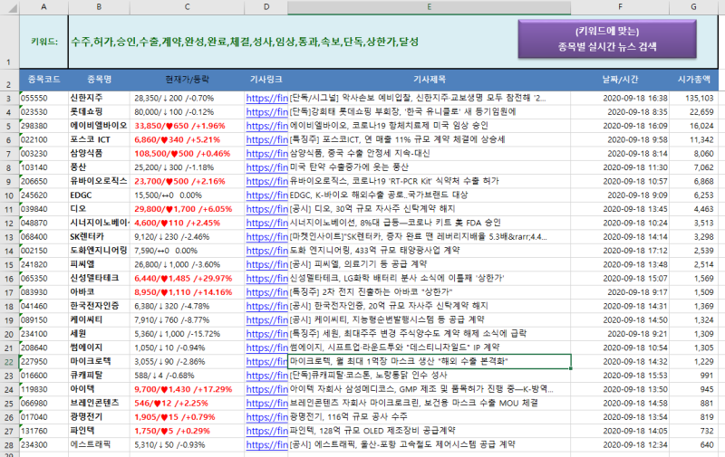Screen dimensions: 725x457
Task: Select market cap cell 22,659
Action: [x=693, y=111]
